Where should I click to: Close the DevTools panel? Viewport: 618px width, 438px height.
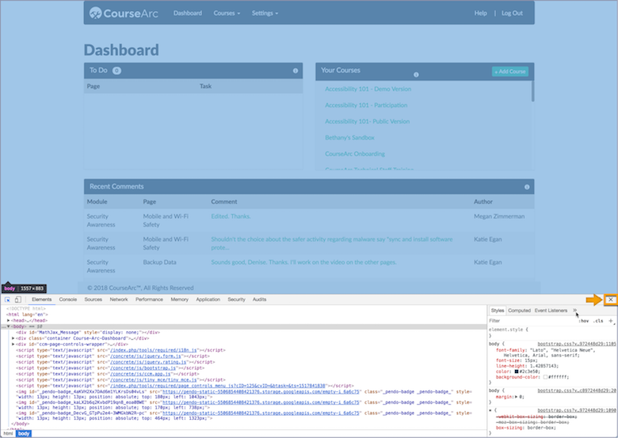tap(611, 299)
